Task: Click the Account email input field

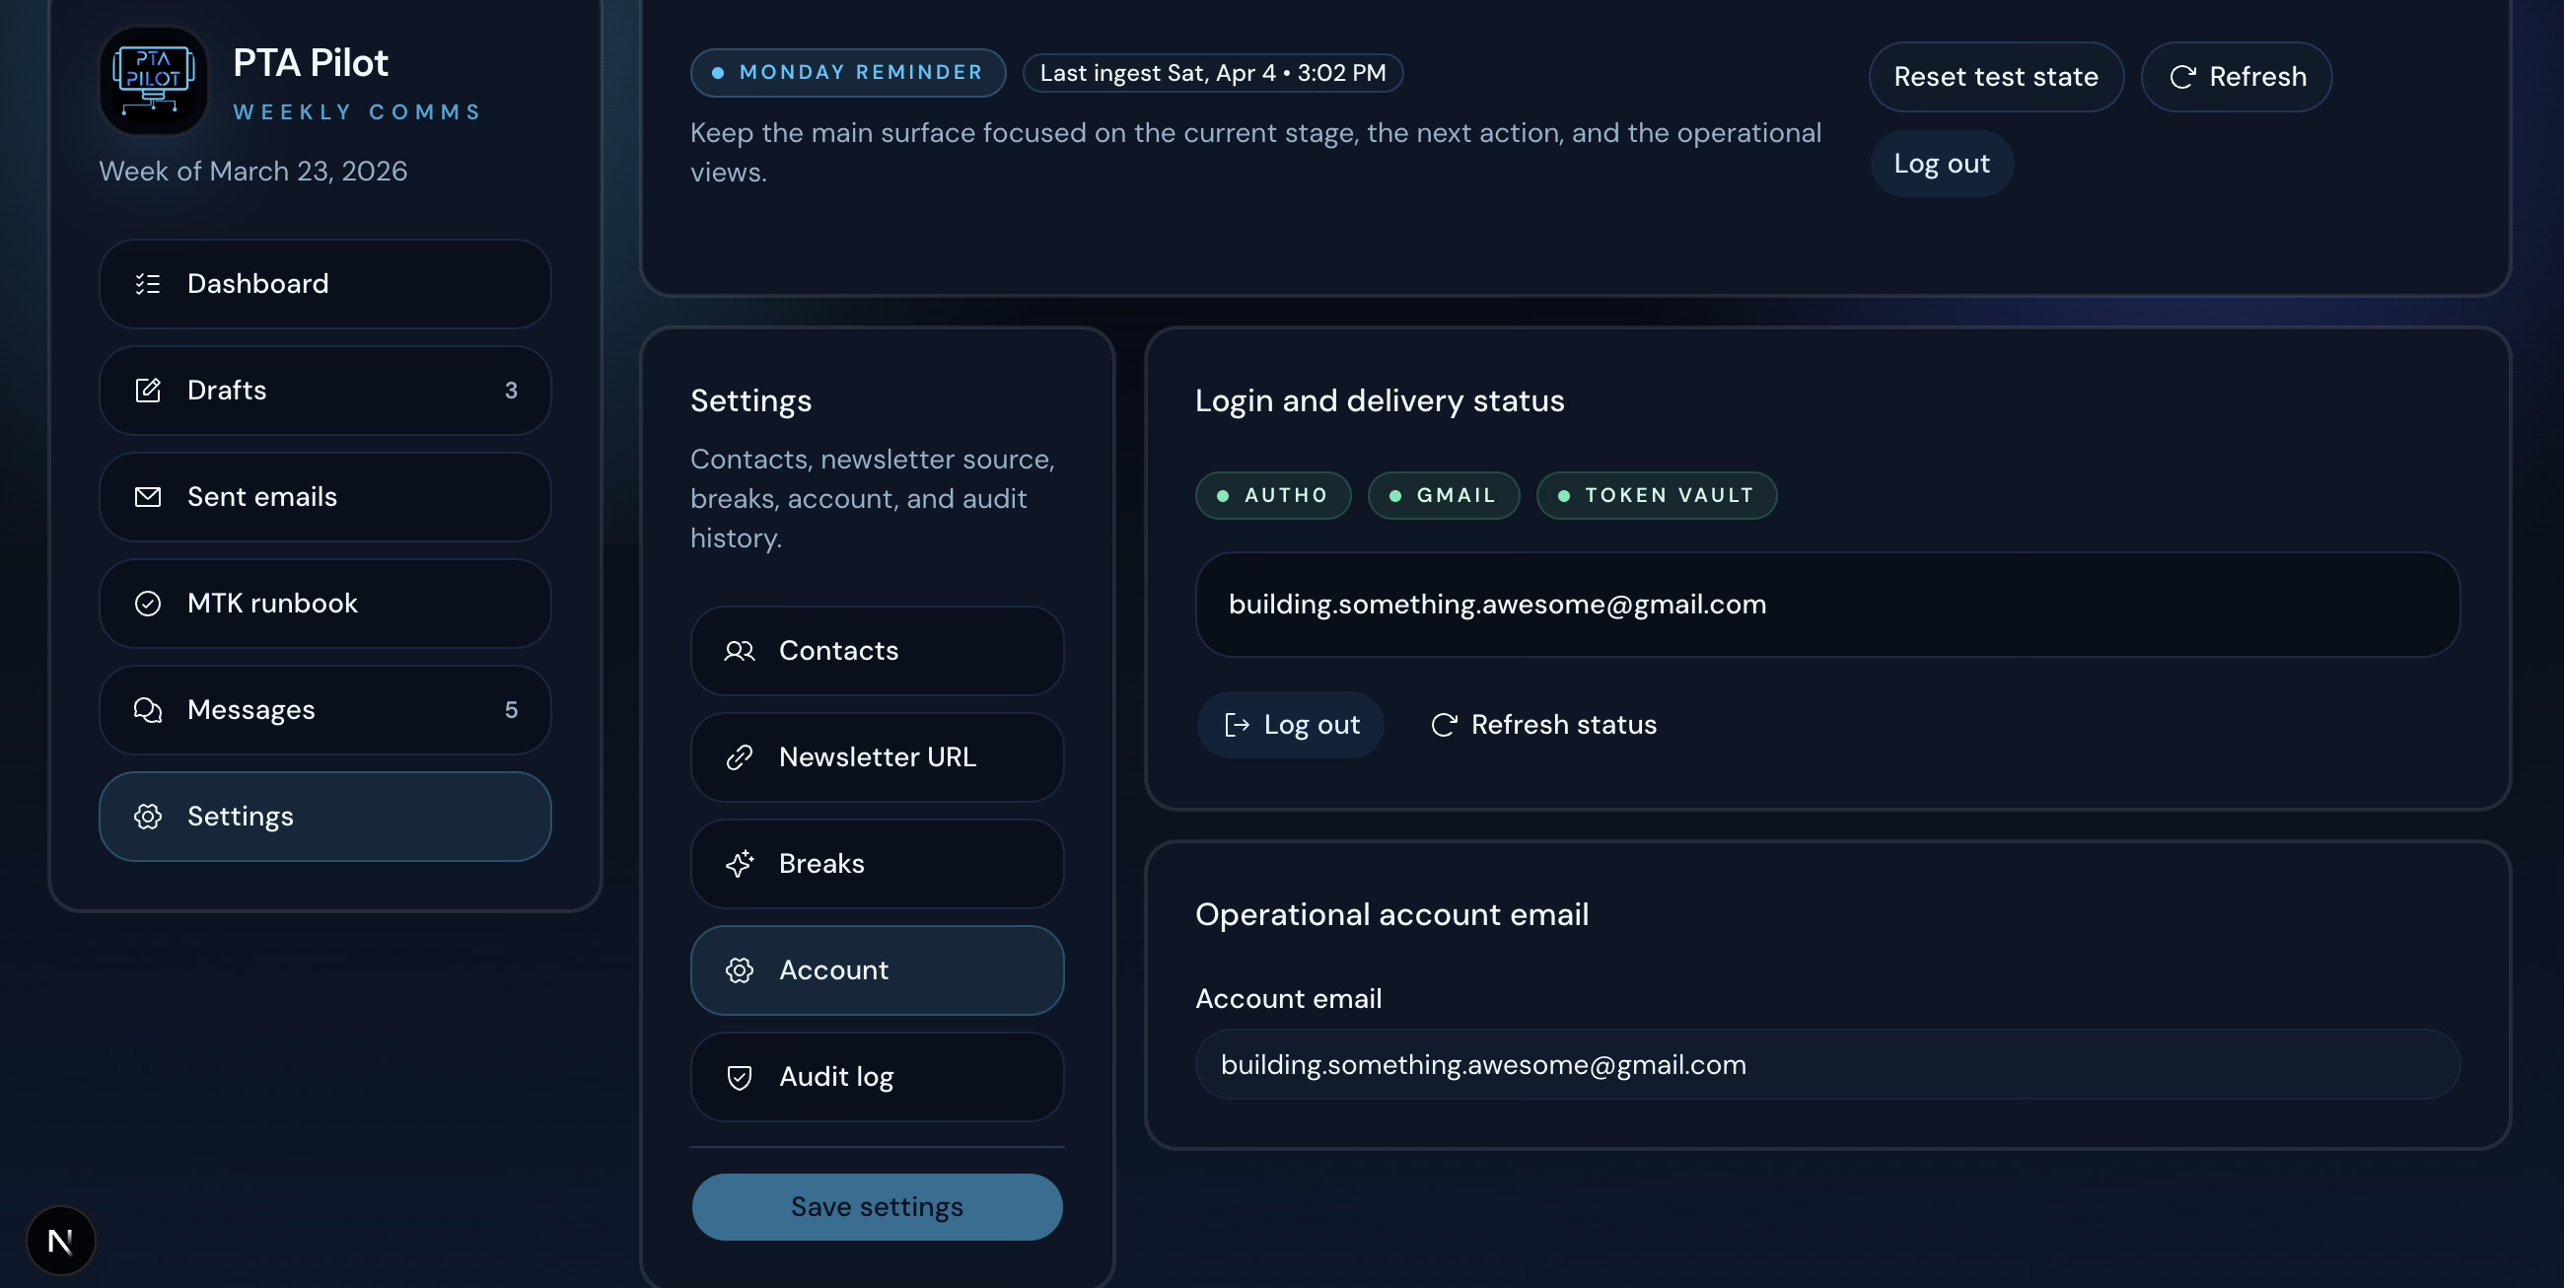Action: click(1826, 1064)
